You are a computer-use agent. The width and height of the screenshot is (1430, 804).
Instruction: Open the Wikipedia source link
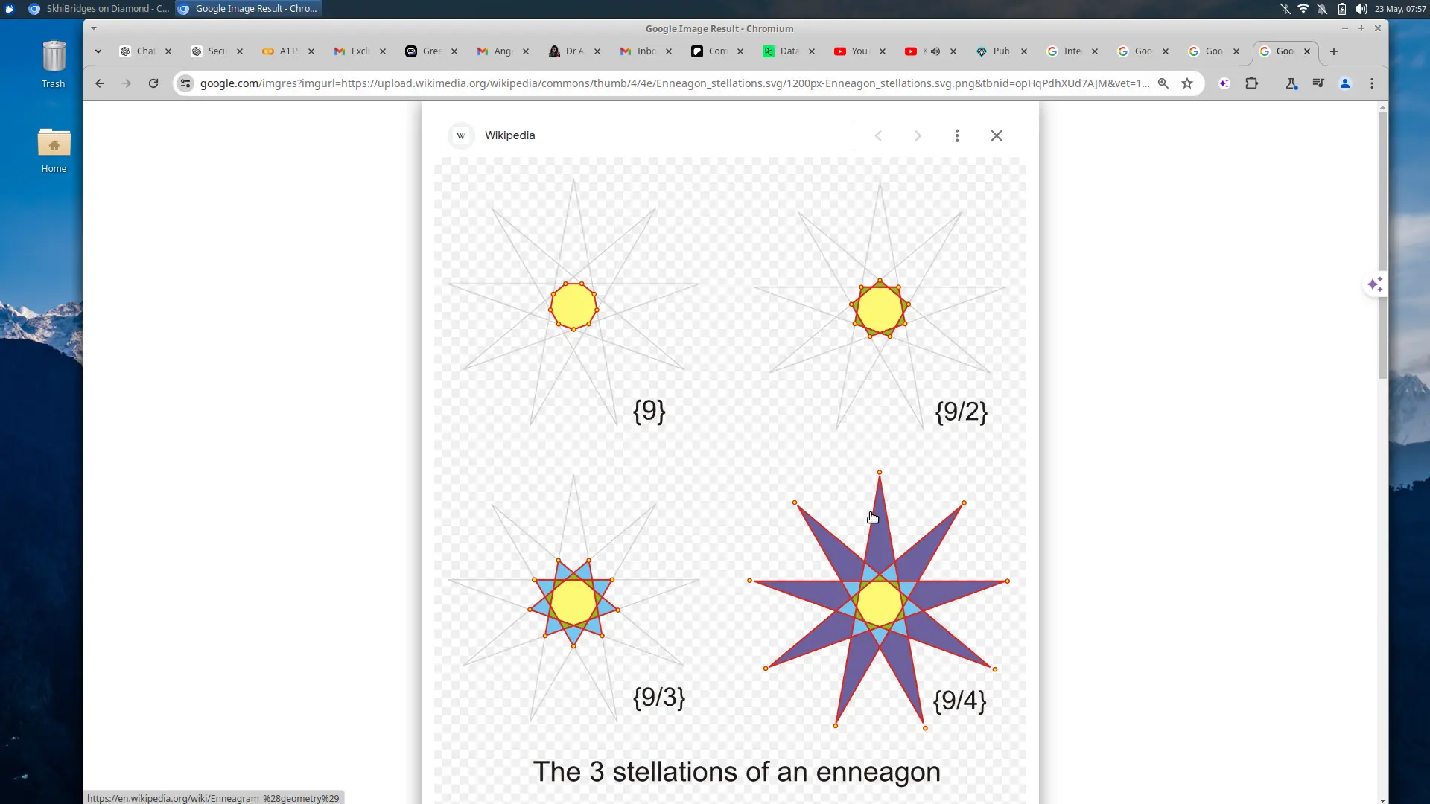(x=509, y=135)
